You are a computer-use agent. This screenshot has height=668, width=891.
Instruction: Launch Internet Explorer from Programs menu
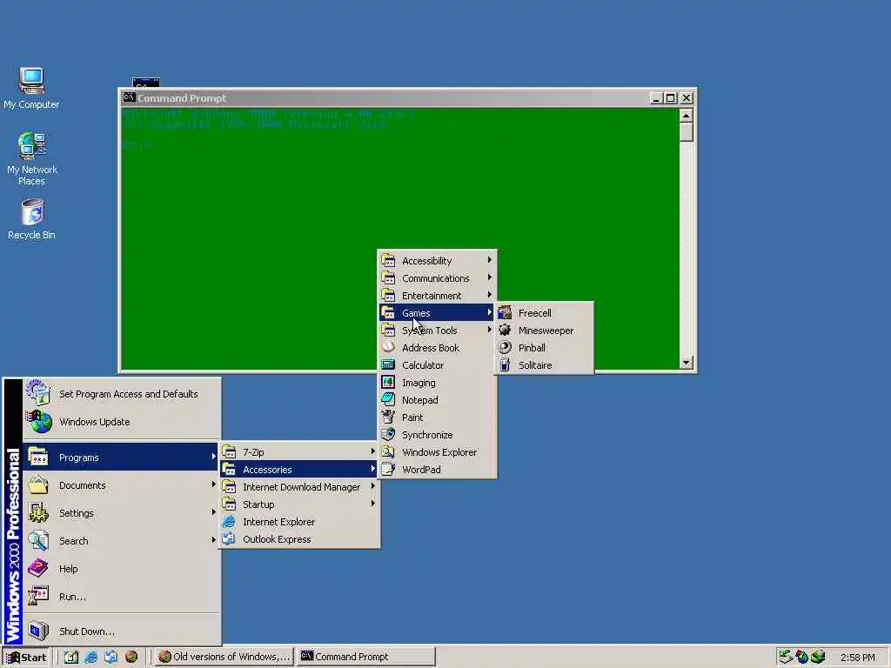click(x=299, y=522)
